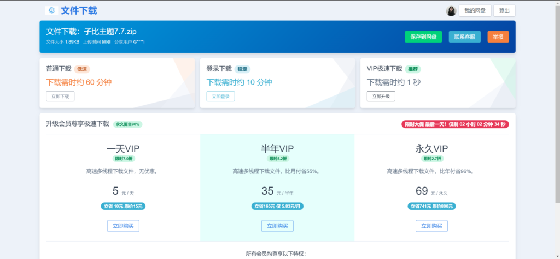Click the red 限时大促 countdown banner
The width and height of the screenshot is (560, 259).
pos(455,124)
